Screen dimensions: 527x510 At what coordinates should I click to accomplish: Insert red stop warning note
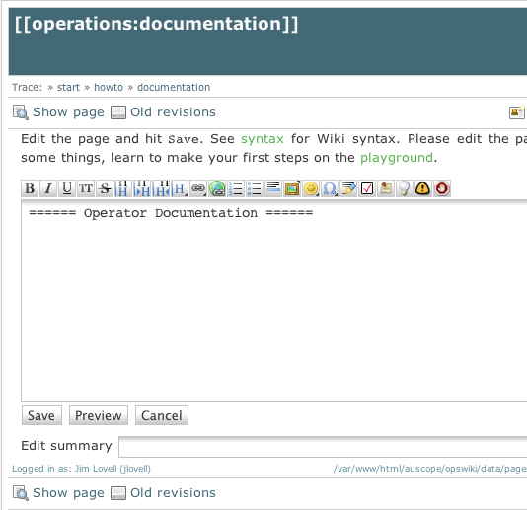(x=442, y=188)
